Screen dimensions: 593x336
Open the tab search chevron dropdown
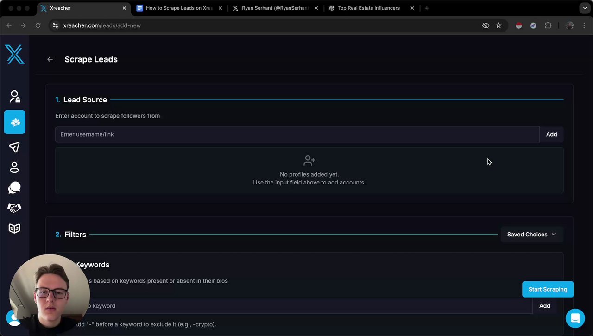click(x=585, y=8)
